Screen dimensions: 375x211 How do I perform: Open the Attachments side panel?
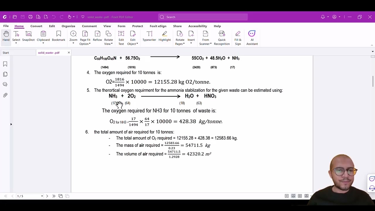tap(5, 95)
